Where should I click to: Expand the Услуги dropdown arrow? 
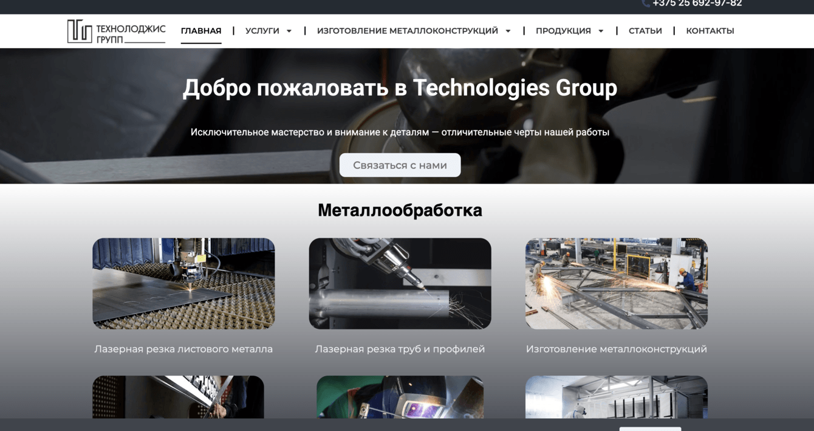click(x=289, y=31)
